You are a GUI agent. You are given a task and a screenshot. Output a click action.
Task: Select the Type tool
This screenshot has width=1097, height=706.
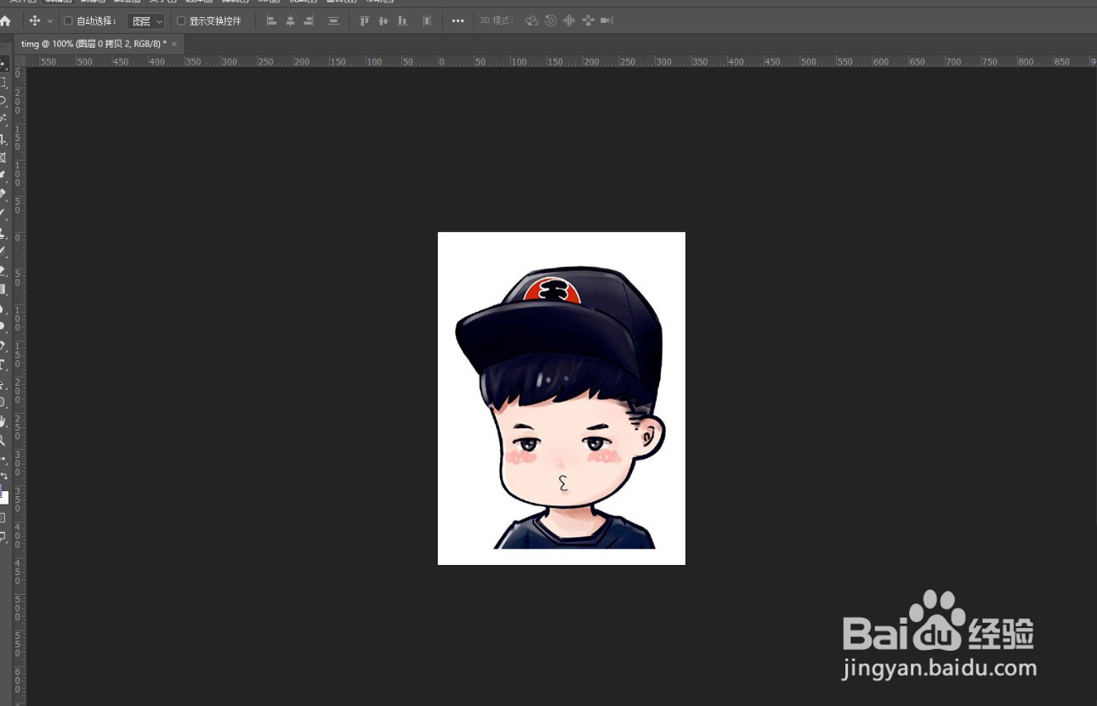3,364
